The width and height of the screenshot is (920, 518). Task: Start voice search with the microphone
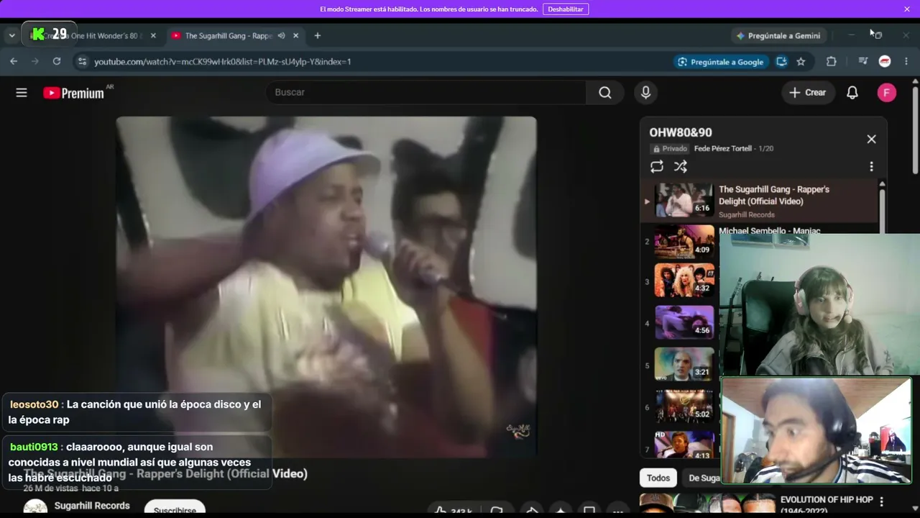(645, 93)
